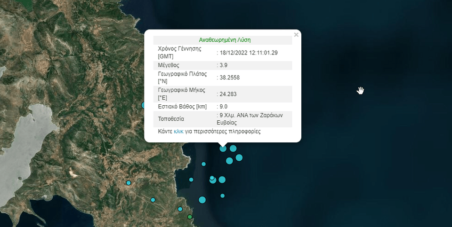
Task: Click large marker below-left of the easternmost marker
Action: pos(229,161)
